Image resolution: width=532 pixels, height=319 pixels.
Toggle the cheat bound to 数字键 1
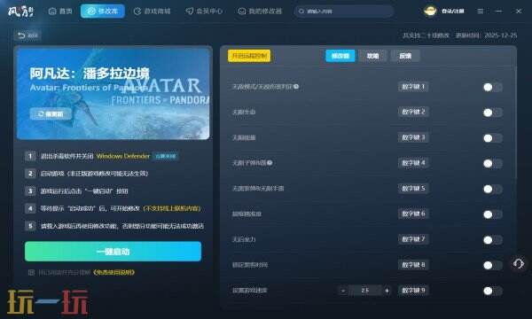coord(493,87)
